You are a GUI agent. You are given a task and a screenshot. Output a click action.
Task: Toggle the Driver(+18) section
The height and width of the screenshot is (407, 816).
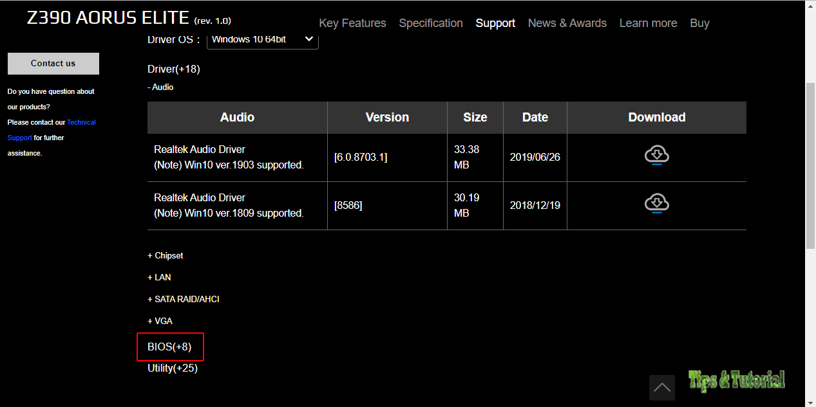174,69
